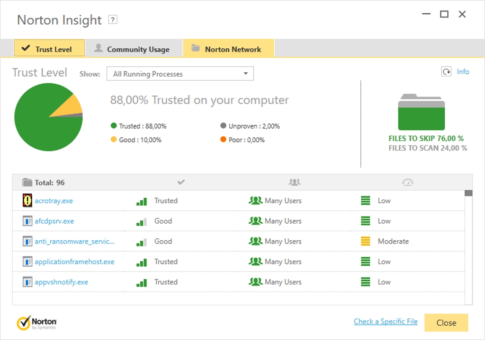Click the trust level pie chart
The image size is (485, 340).
pos(48,117)
